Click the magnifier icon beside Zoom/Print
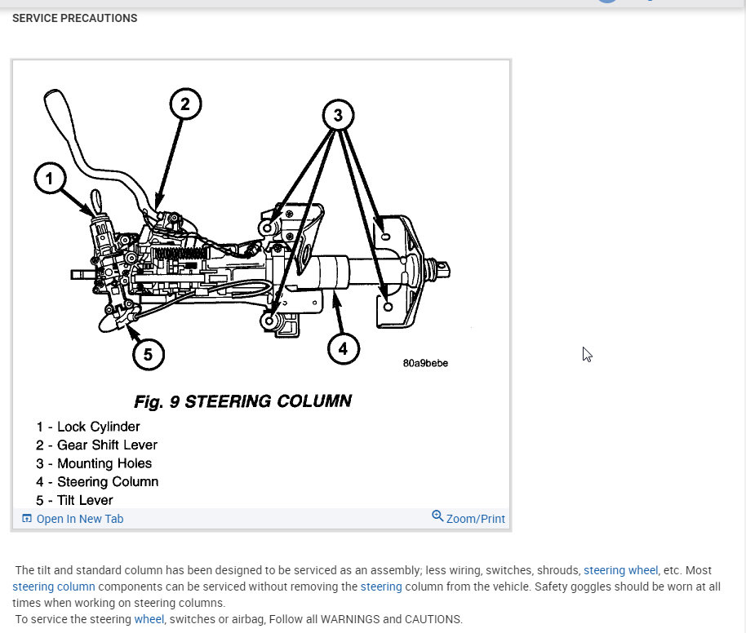 437,516
